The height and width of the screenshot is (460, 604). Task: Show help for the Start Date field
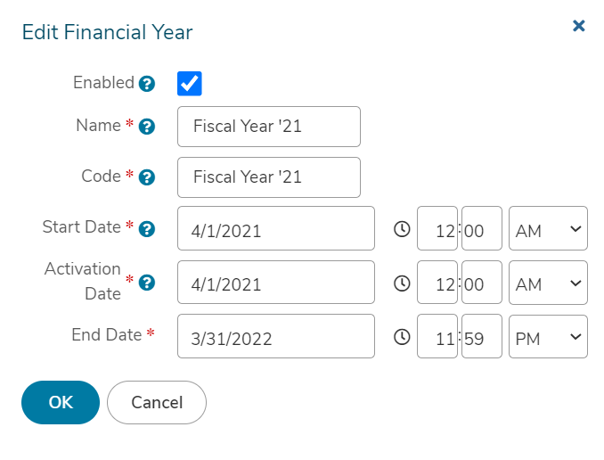[147, 228]
